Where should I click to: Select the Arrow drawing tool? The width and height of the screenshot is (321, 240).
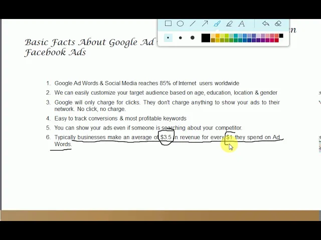pyautogui.click(x=205, y=23)
